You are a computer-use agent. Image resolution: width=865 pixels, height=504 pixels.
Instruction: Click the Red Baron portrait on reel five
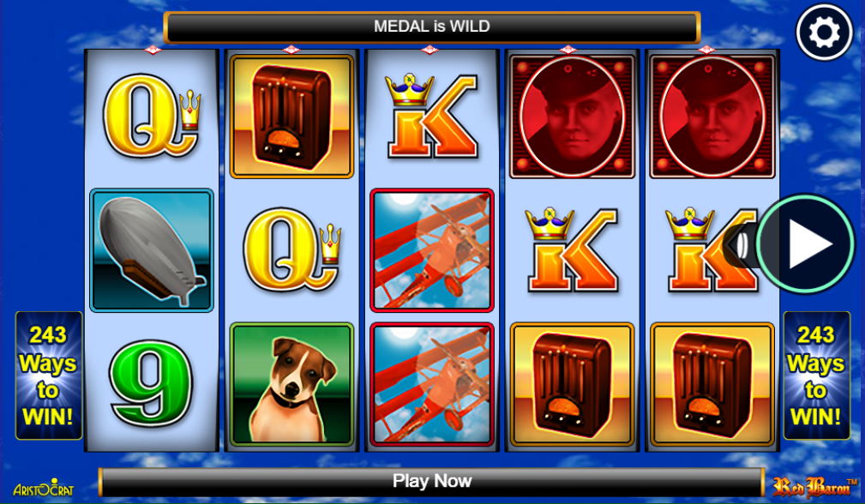[712, 117]
